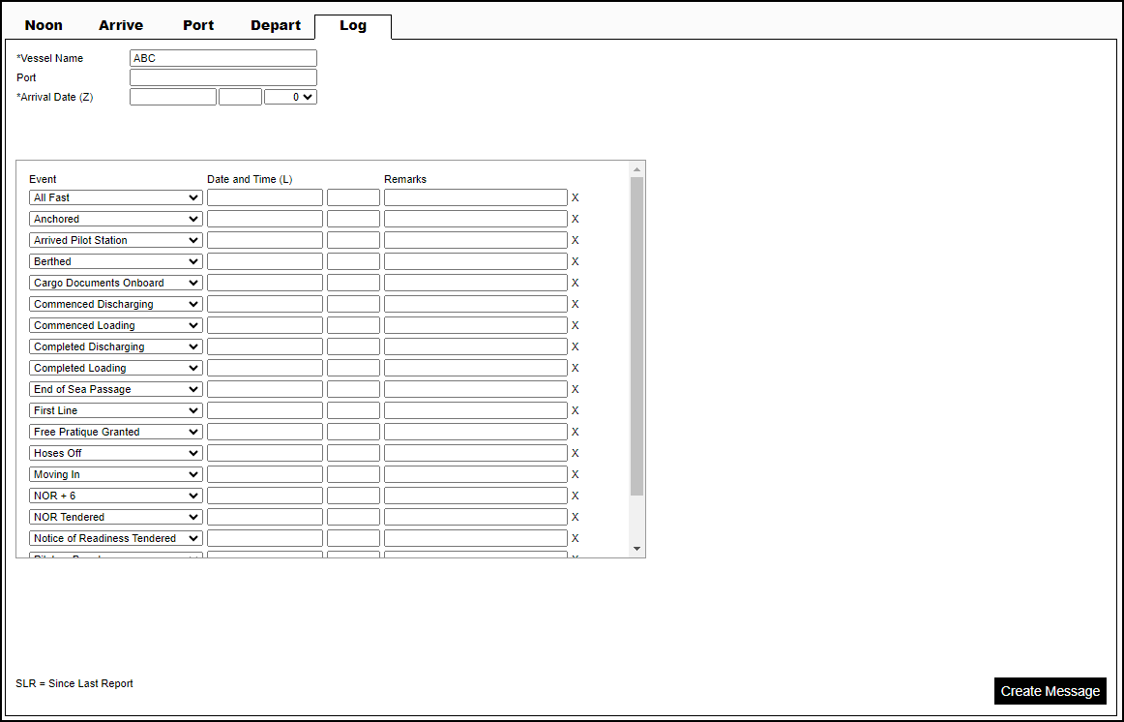Screen dimensions: 1124x722
Task: Go to the Arrive tab
Action: (x=121, y=25)
